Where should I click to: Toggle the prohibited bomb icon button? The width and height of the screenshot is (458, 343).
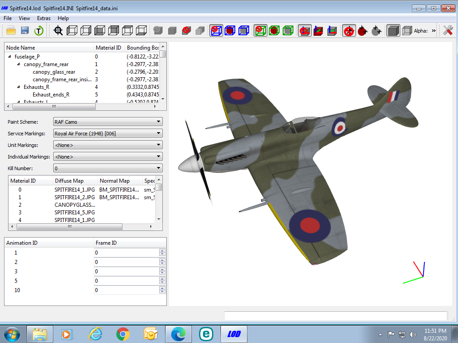click(x=349, y=30)
